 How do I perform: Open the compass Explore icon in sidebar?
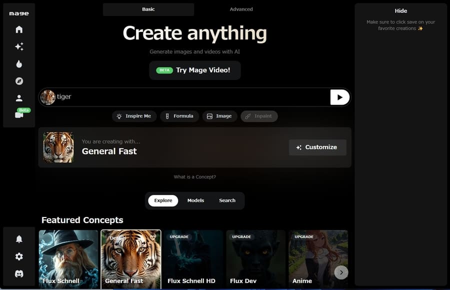click(x=19, y=81)
